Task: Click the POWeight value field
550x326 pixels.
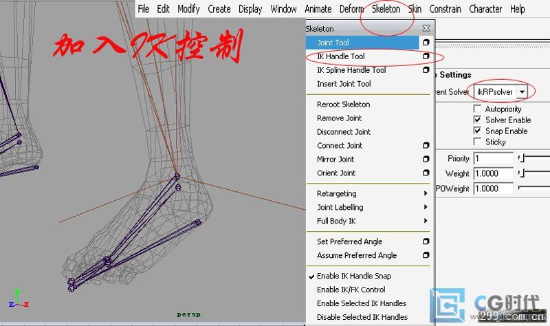Action: [x=493, y=188]
